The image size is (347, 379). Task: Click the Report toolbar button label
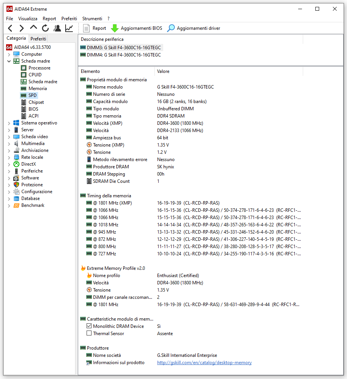99,28
